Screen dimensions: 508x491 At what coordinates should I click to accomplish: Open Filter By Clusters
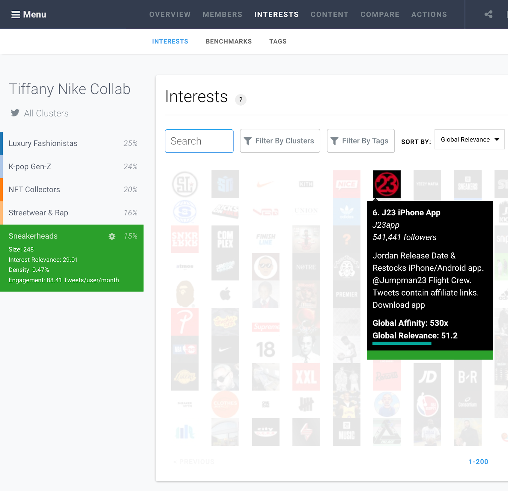[x=280, y=141]
